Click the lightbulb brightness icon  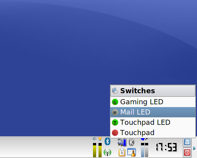[100, 139]
